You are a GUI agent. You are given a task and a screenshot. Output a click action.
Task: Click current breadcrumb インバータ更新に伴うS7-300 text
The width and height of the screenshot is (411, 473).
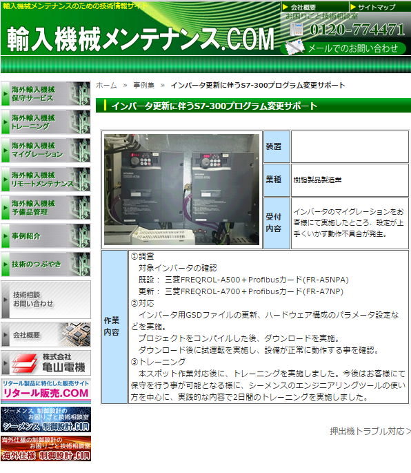(258, 86)
